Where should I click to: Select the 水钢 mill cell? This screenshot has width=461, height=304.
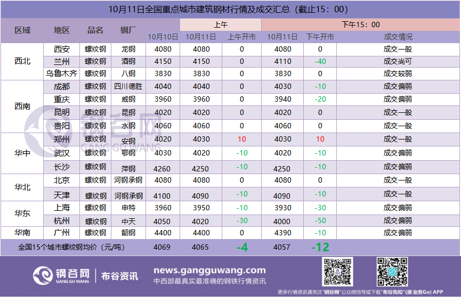[x=128, y=126]
